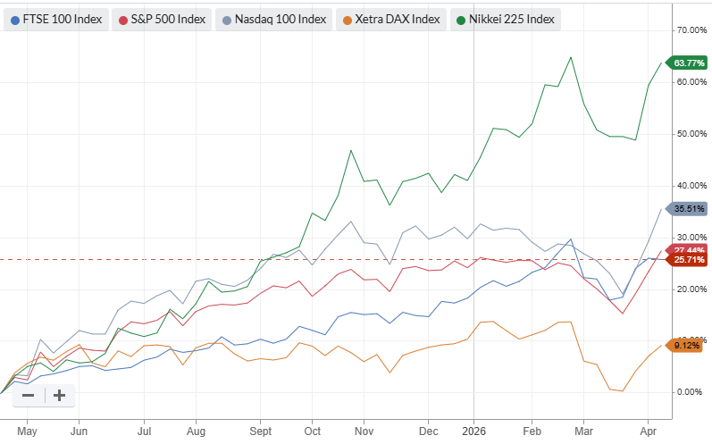Click the dark red 25.71% value tag
Viewport: 712px width, 444px height.
689,260
